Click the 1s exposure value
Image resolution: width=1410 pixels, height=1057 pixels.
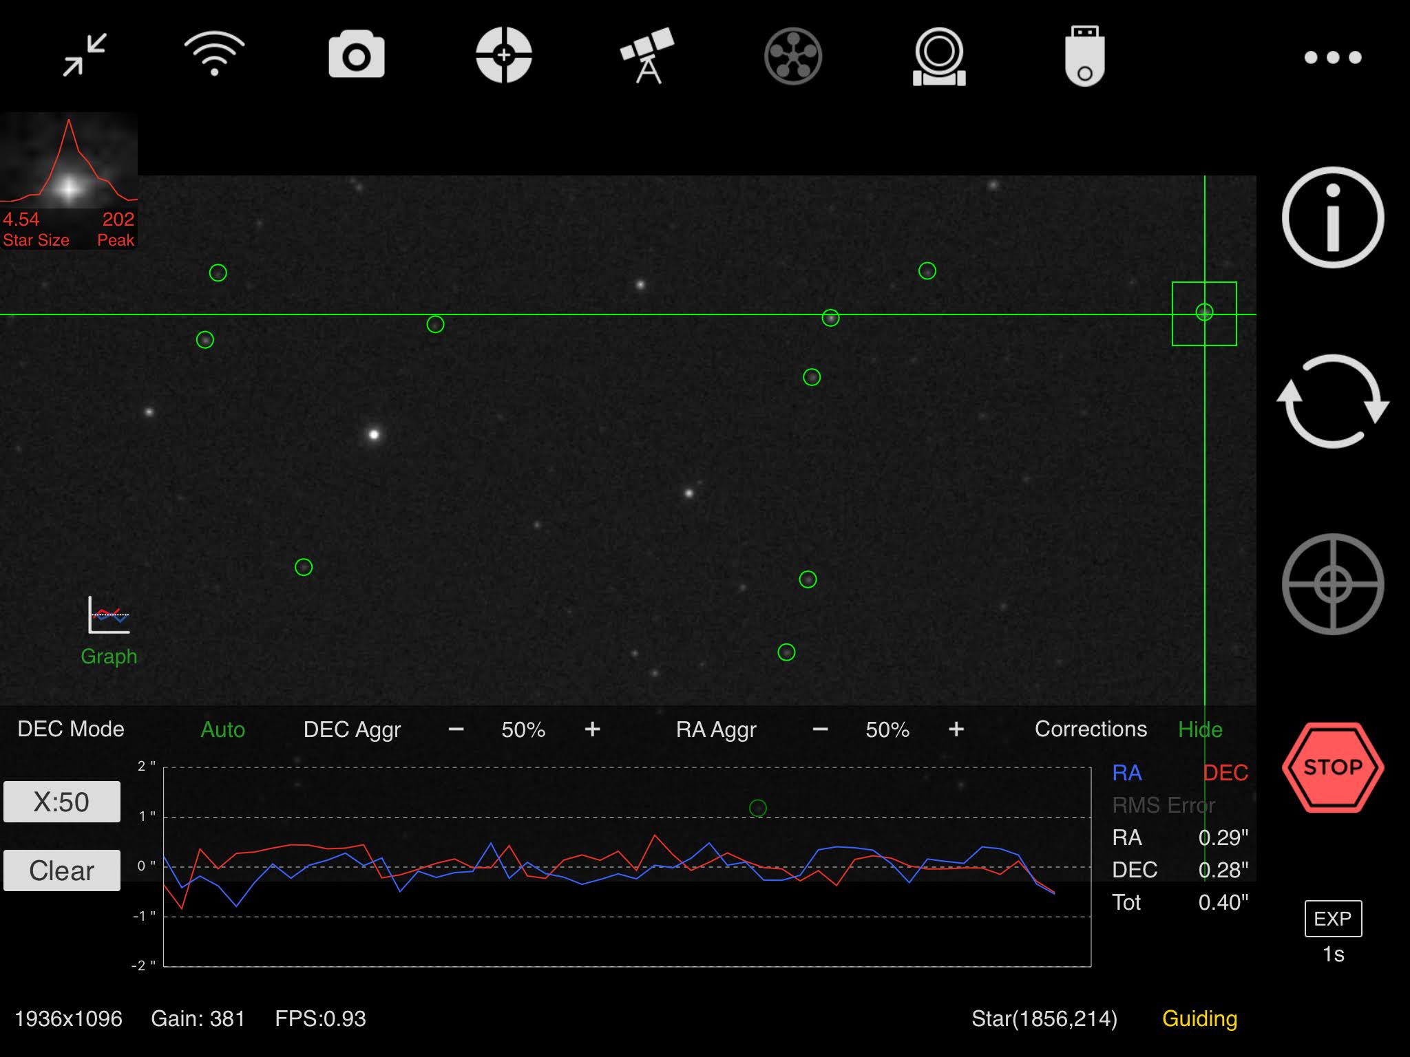click(1334, 954)
